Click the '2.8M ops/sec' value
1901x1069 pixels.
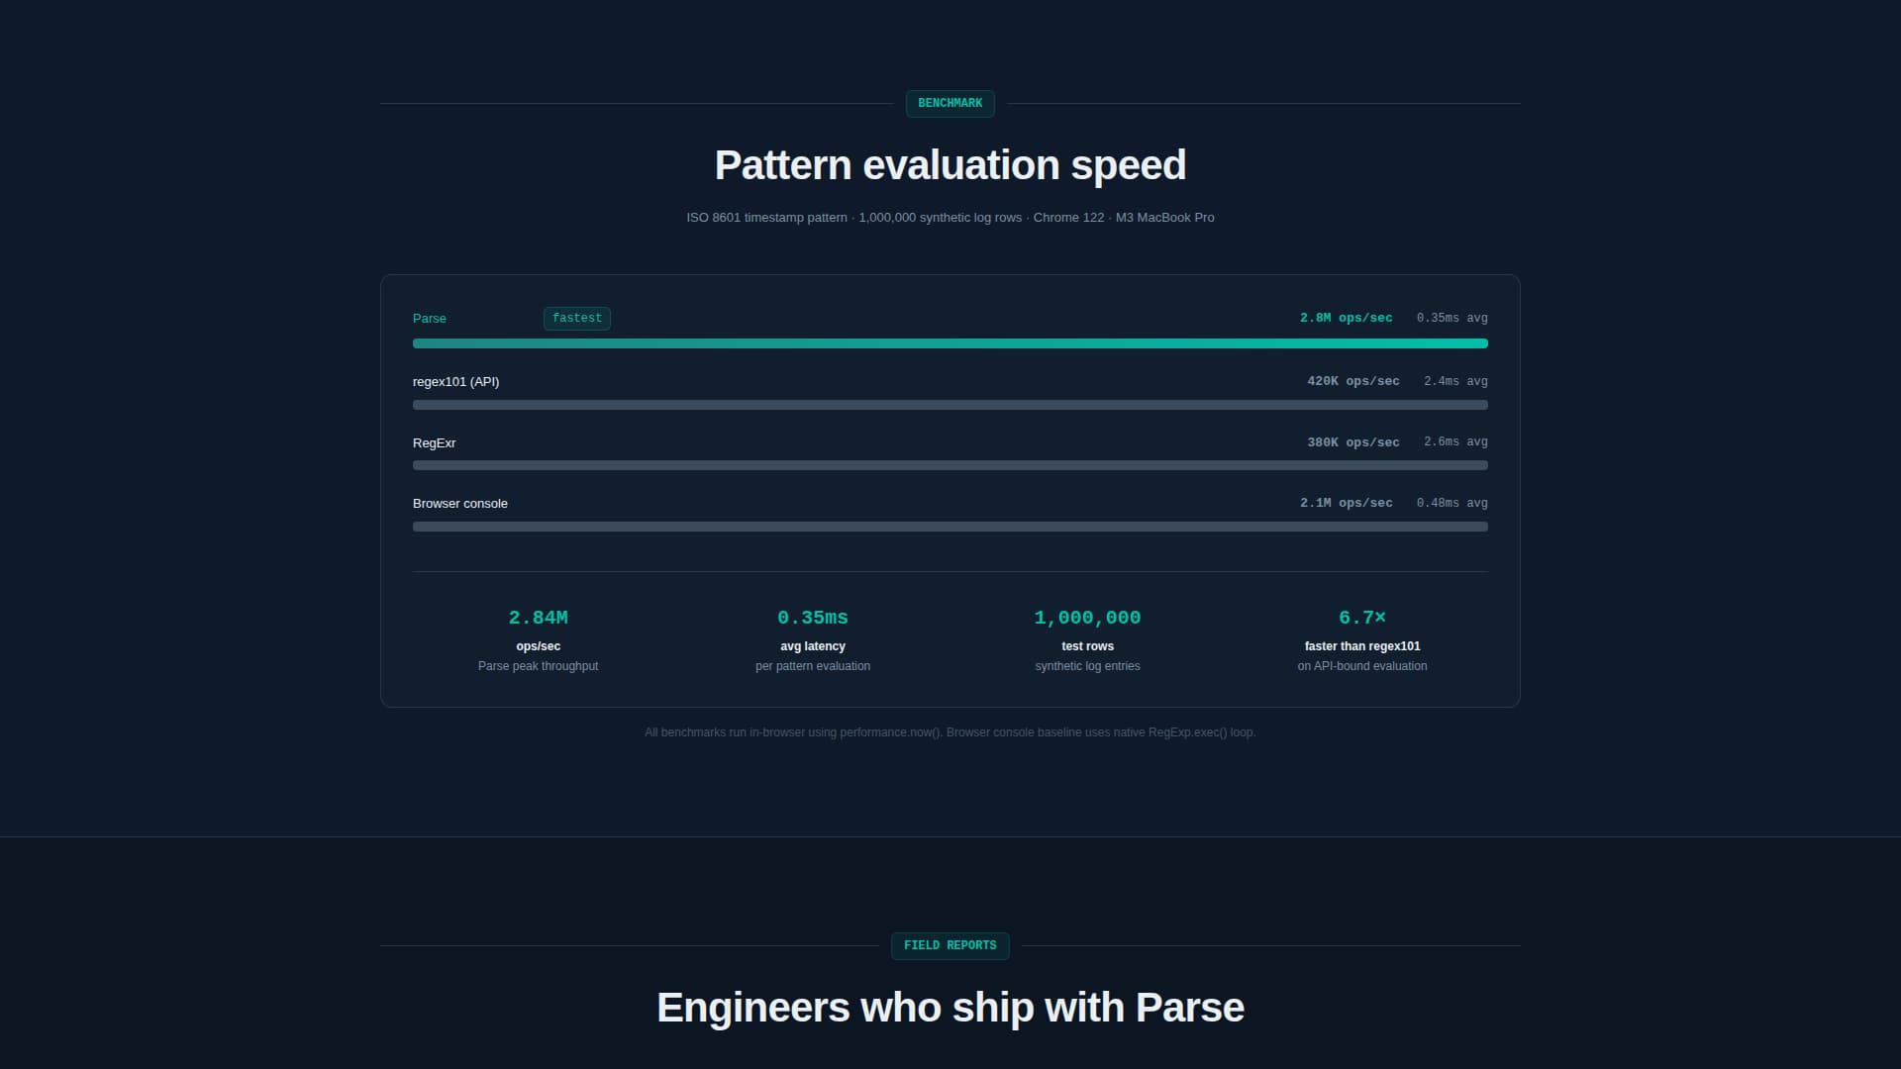click(1346, 318)
